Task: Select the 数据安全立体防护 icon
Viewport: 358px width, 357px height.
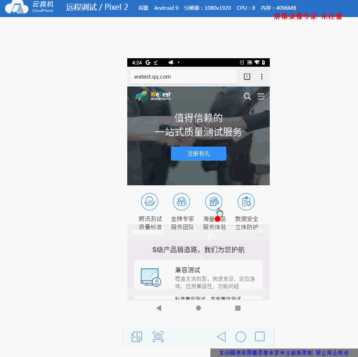Action: (x=246, y=202)
